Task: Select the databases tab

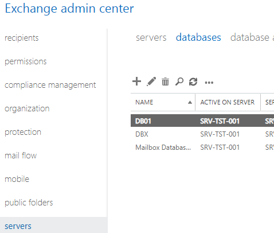Action: tap(198, 37)
